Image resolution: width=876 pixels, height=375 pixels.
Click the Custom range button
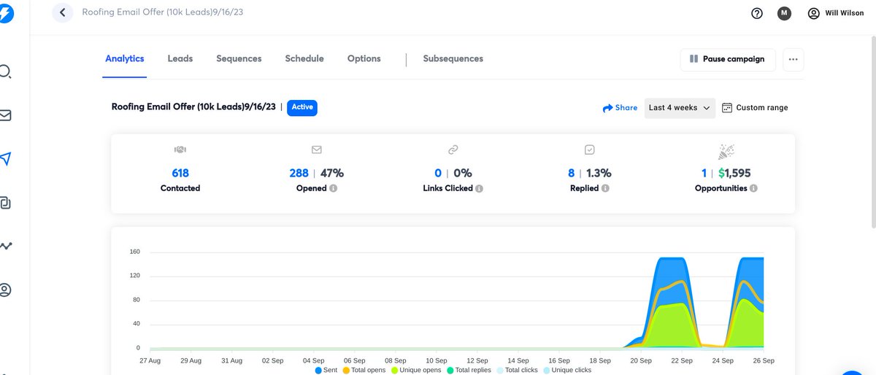pos(755,108)
